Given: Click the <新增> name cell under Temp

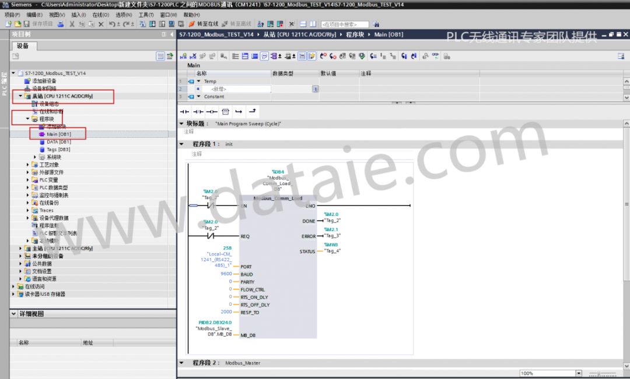Looking at the screenshot, I should [236, 89].
